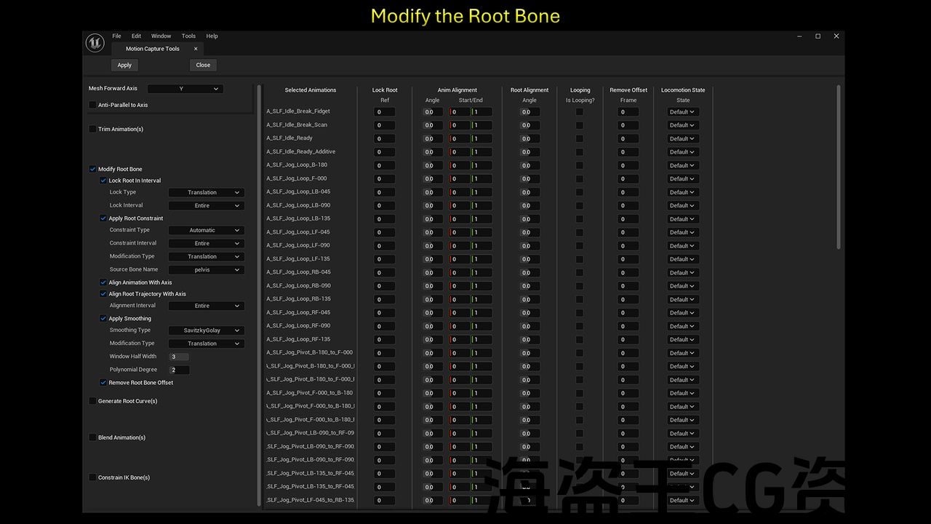Open the File menu
Viewport: 931px width, 524px height.
(116, 36)
